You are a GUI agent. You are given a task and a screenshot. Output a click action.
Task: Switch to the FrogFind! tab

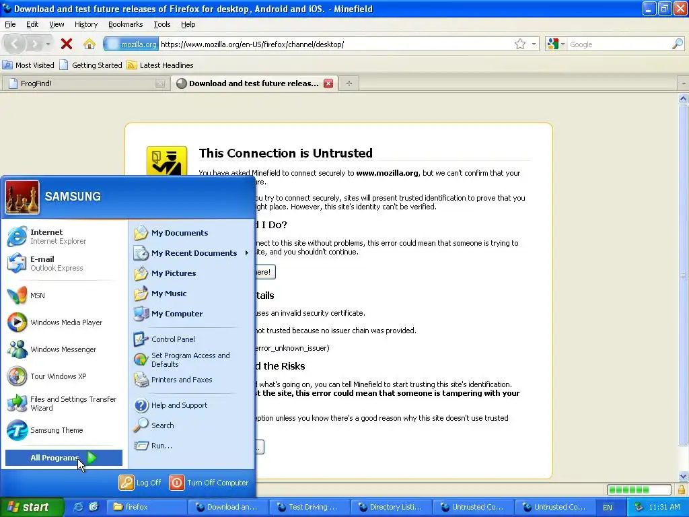click(85, 83)
